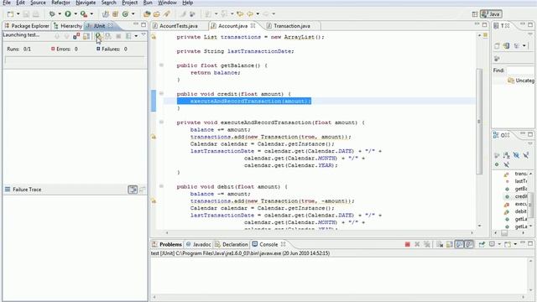The height and width of the screenshot is (302, 537).
Task: Open the New file dropdown arrow
Action: point(18,14)
